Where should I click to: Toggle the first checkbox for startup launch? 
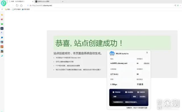pos(113,92)
